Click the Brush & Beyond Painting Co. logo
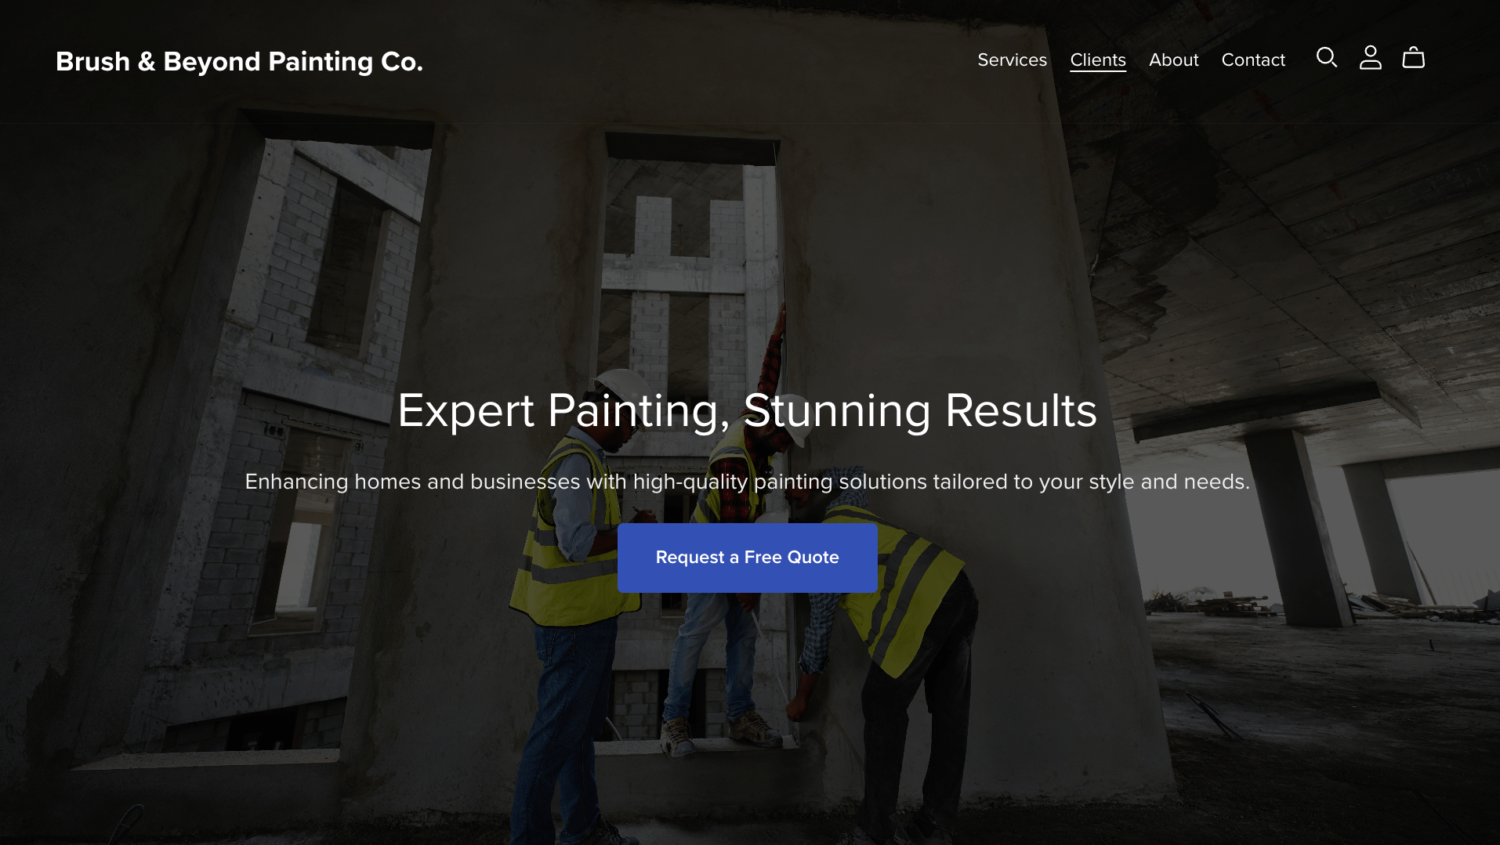Viewport: 1500px width, 845px height. point(239,61)
